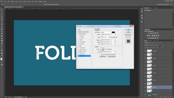Select the Lasso tool
This screenshot has height=98, width=174.
[x=2, y=14]
